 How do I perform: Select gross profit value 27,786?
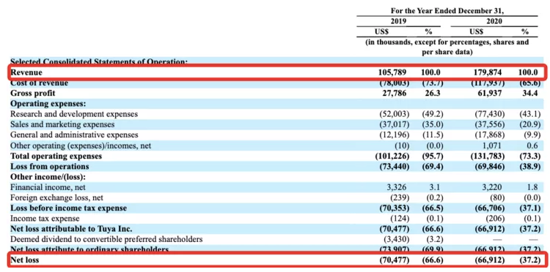(x=395, y=94)
